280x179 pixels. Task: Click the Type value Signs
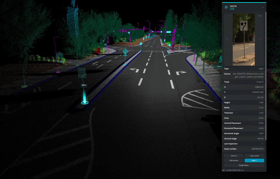click(261, 69)
